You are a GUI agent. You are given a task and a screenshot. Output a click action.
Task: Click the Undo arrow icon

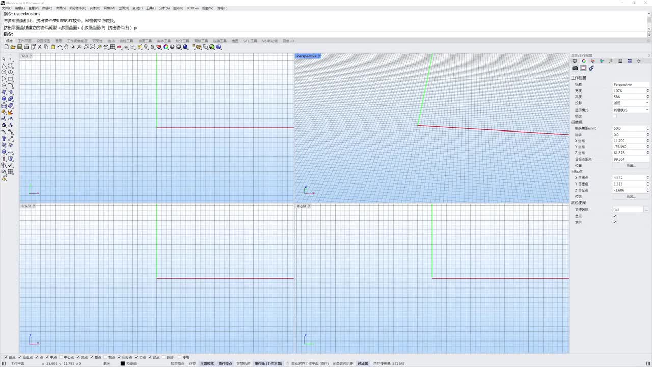60,47
